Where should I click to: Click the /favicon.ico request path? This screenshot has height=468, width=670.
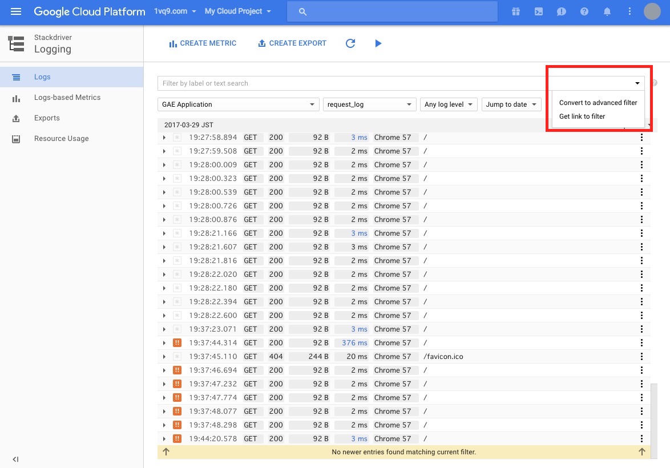pyautogui.click(x=443, y=357)
